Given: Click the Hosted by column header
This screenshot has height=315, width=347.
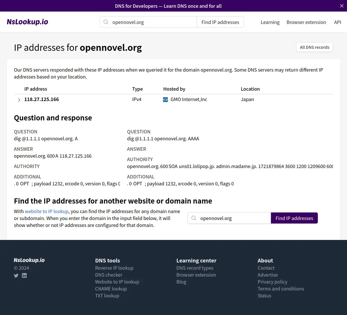Looking at the screenshot, I should pyautogui.click(x=174, y=89).
